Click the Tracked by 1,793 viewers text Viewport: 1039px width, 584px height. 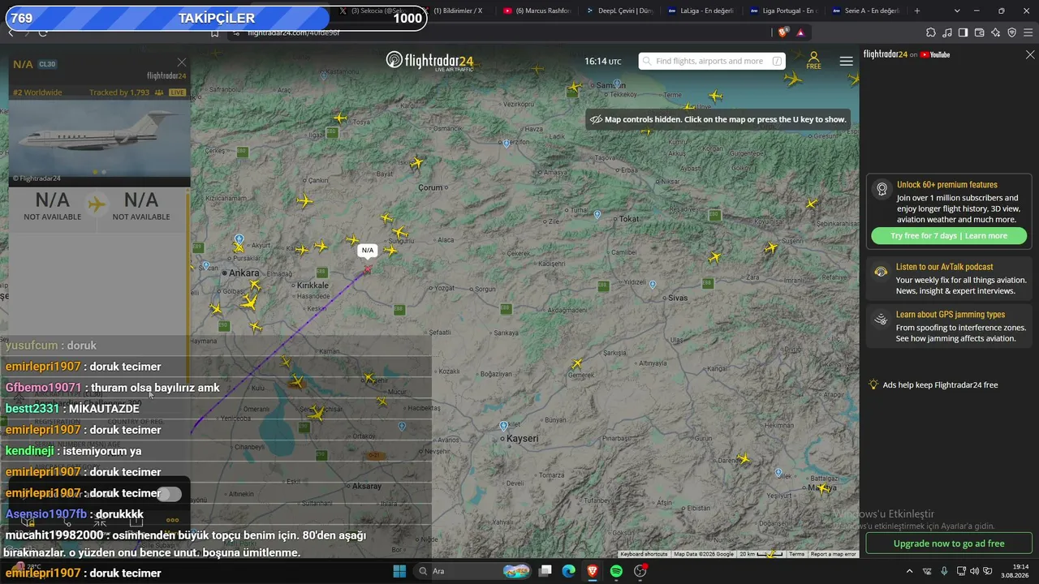pyautogui.click(x=119, y=92)
